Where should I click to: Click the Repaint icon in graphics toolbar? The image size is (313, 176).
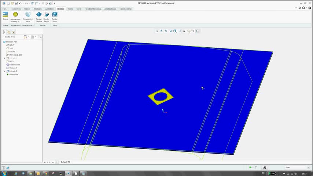[170, 31]
